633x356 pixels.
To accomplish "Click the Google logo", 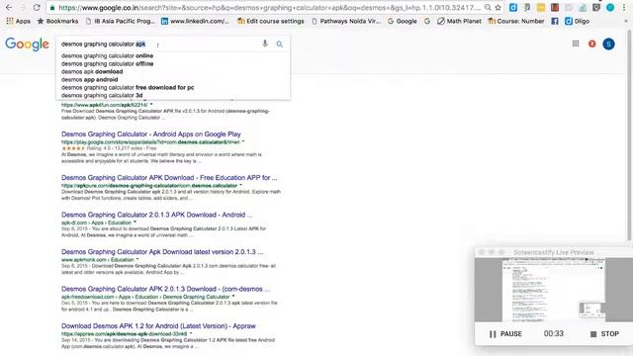I will (27, 44).
